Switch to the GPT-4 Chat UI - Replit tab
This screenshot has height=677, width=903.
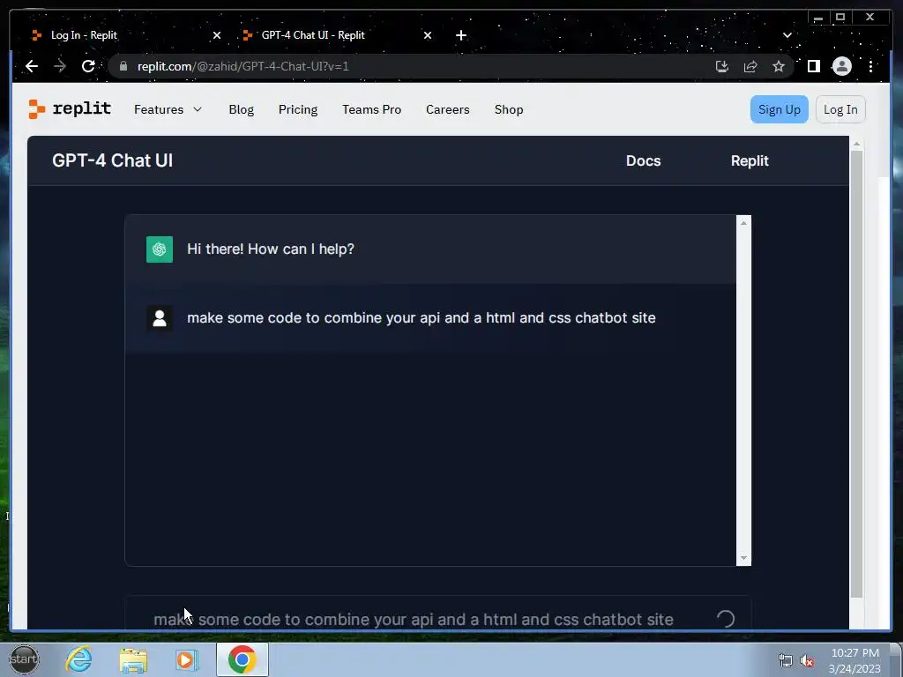pyautogui.click(x=338, y=35)
